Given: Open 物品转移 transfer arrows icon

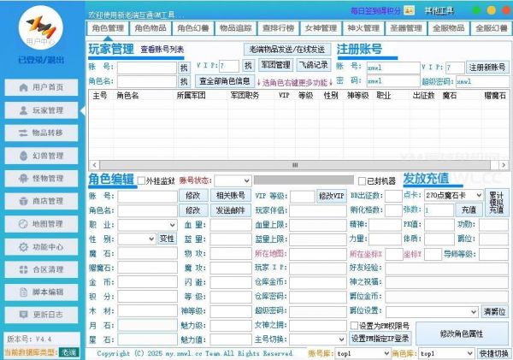Looking at the screenshot, I should (23, 133).
